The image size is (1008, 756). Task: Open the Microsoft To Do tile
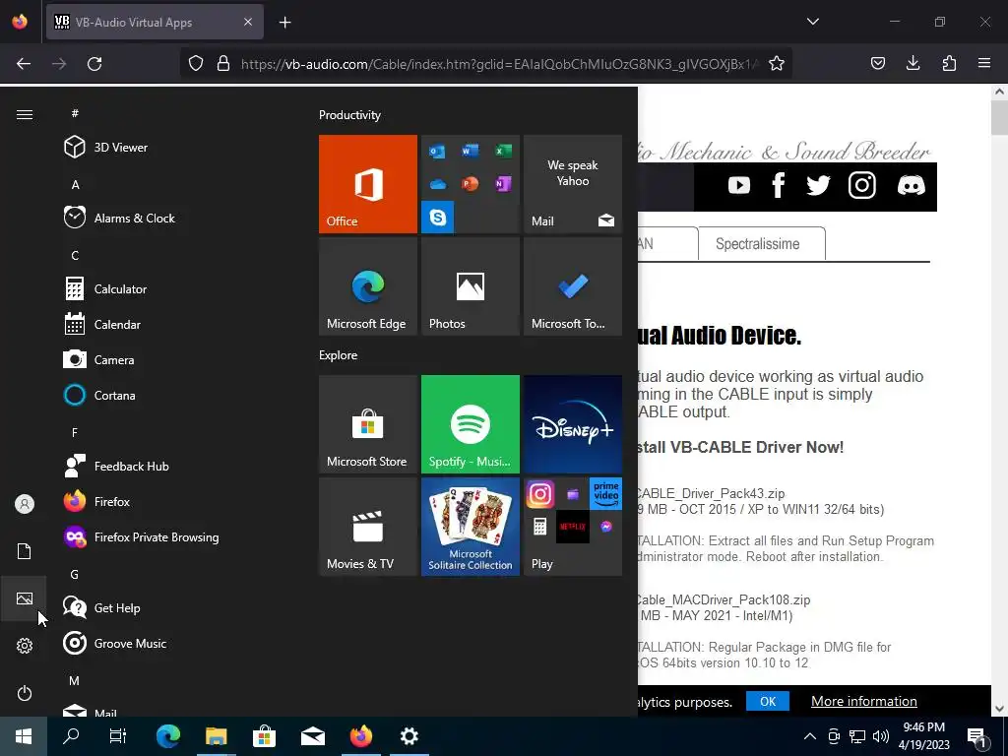tap(573, 286)
